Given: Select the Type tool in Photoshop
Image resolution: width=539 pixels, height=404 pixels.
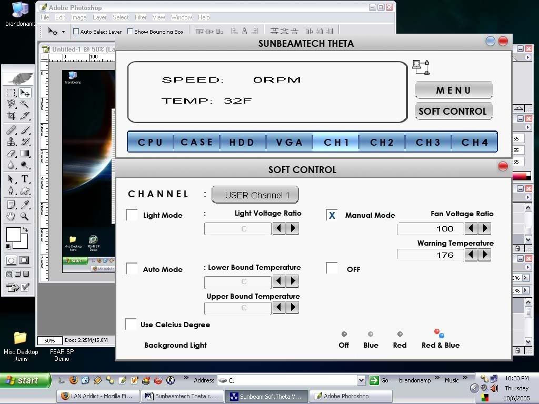Looking at the screenshot, I should tap(25, 179).
